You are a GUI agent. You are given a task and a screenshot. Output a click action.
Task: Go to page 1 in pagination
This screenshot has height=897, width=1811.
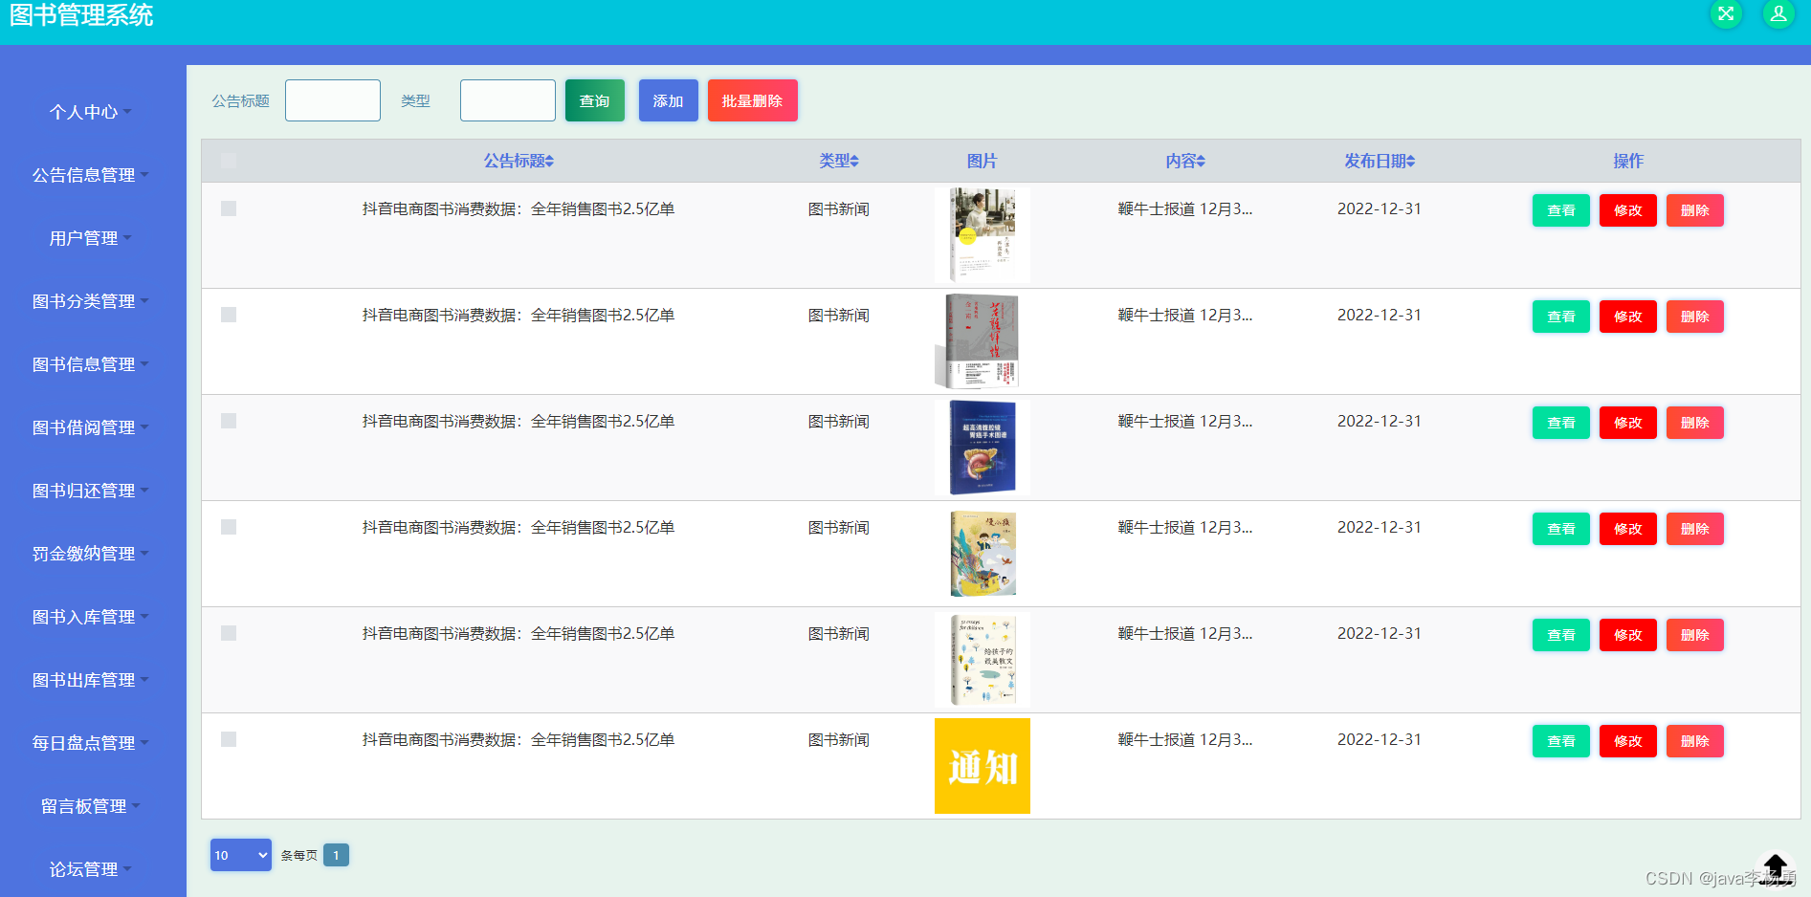pos(336,855)
